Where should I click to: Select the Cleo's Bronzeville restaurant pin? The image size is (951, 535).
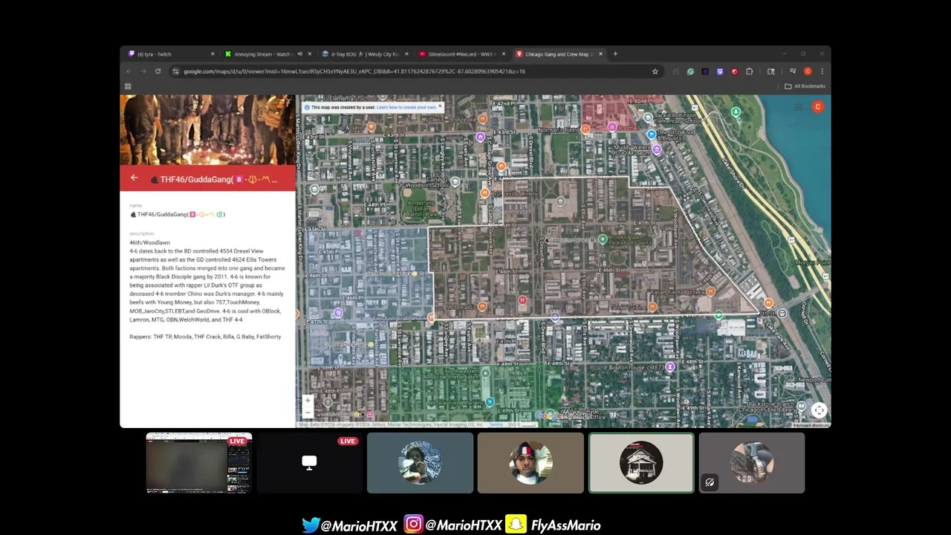coord(482,119)
